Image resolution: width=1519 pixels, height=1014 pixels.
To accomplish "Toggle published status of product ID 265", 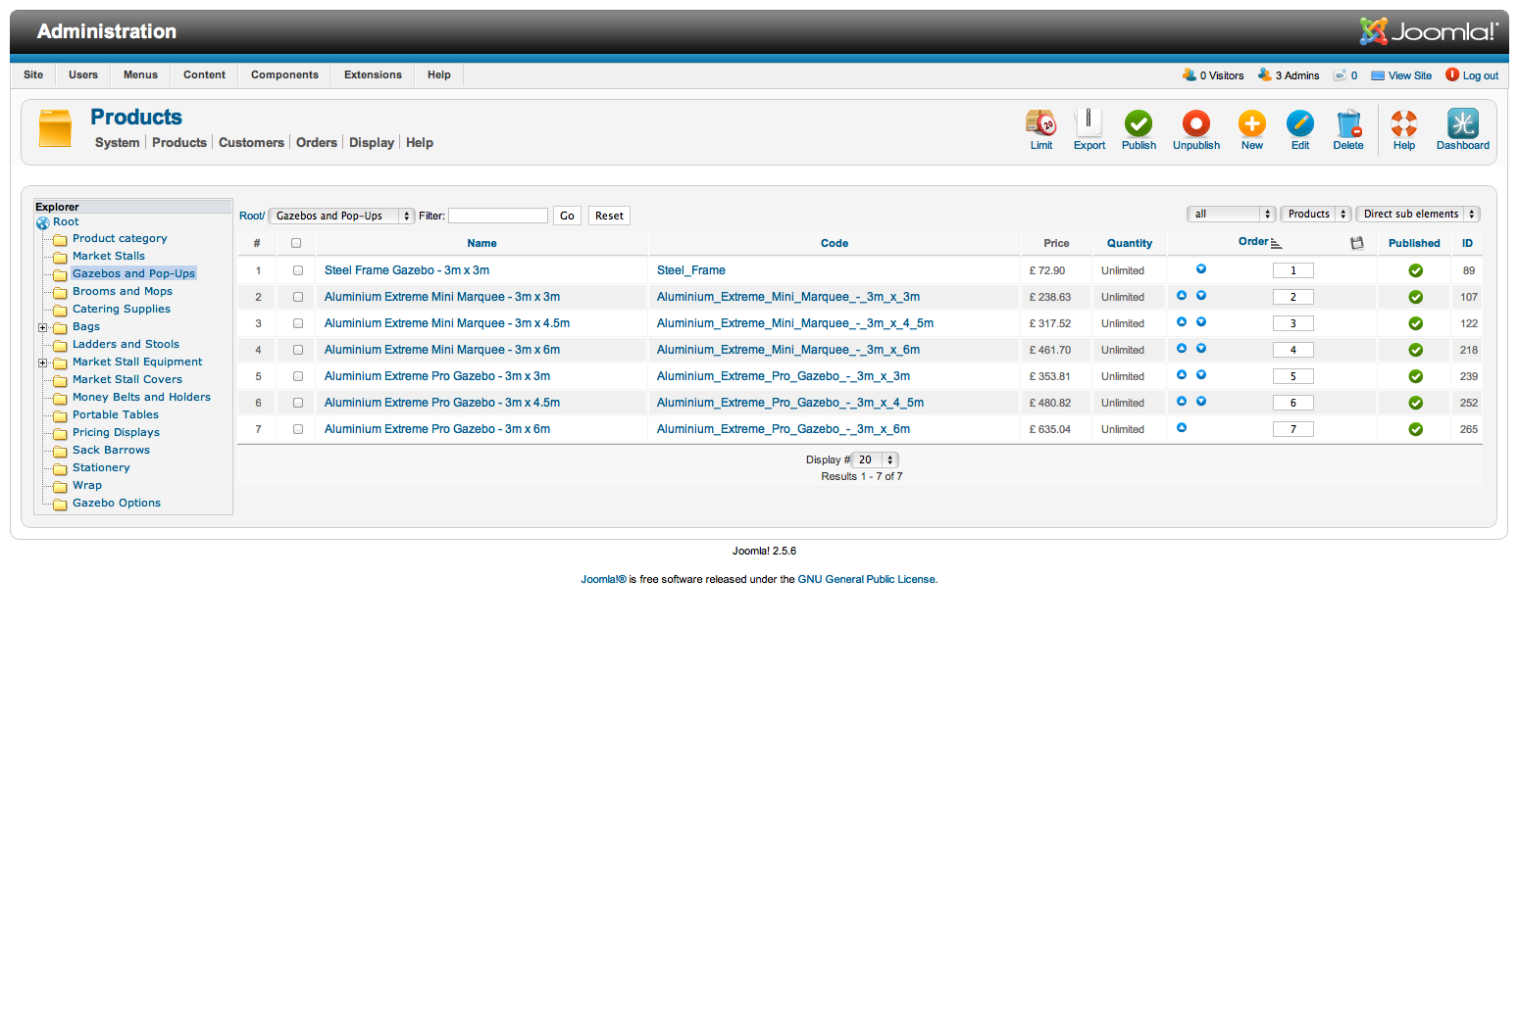I will coord(1415,429).
